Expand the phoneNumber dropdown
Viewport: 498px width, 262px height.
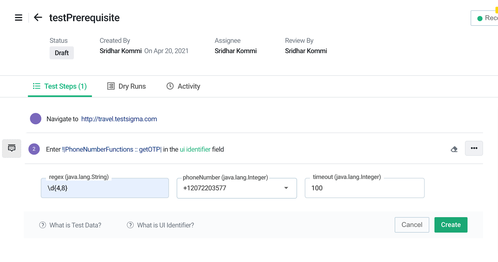[286, 188]
